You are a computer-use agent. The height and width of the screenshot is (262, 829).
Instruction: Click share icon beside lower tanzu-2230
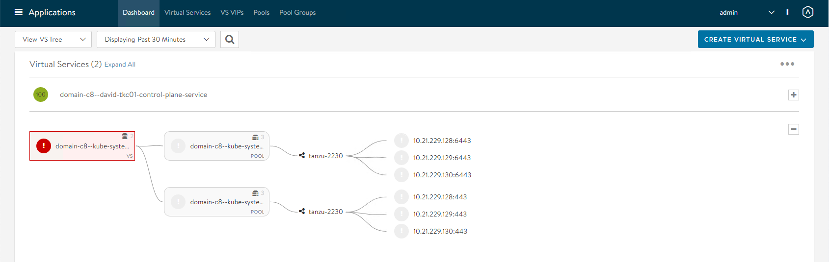coord(302,211)
